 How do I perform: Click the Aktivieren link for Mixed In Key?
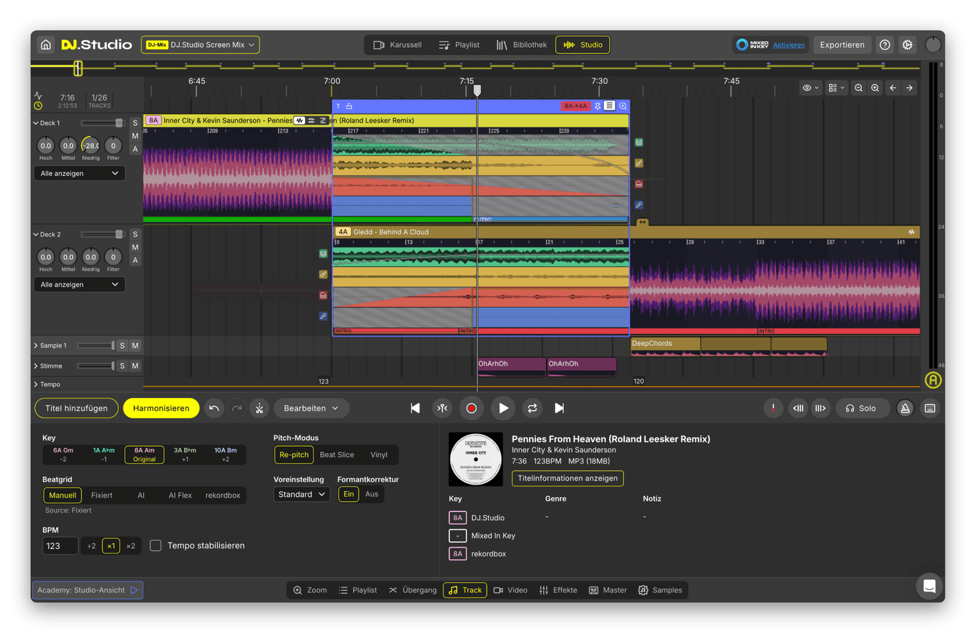click(x=789, y=45)
